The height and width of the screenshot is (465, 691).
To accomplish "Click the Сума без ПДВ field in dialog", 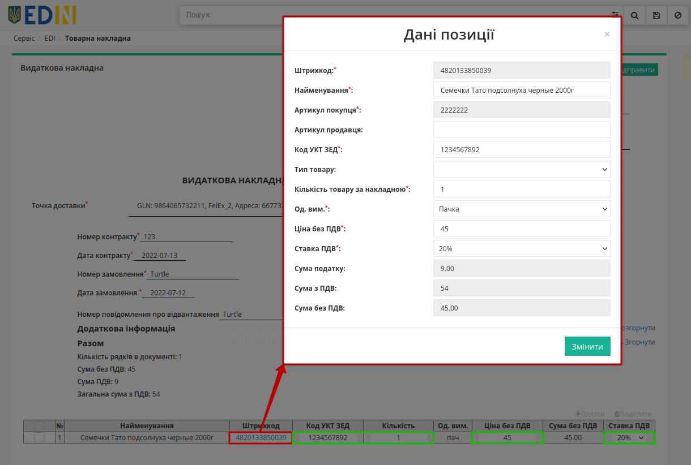I will pos(522,308).
